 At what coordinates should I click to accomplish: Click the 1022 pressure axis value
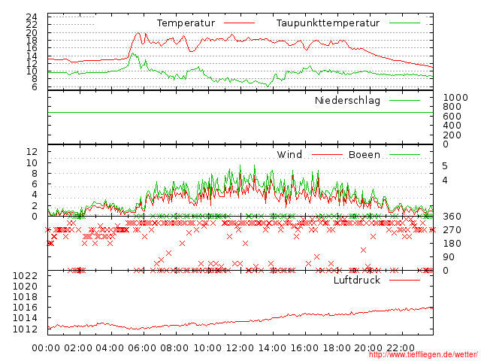[x=25, y=276]
